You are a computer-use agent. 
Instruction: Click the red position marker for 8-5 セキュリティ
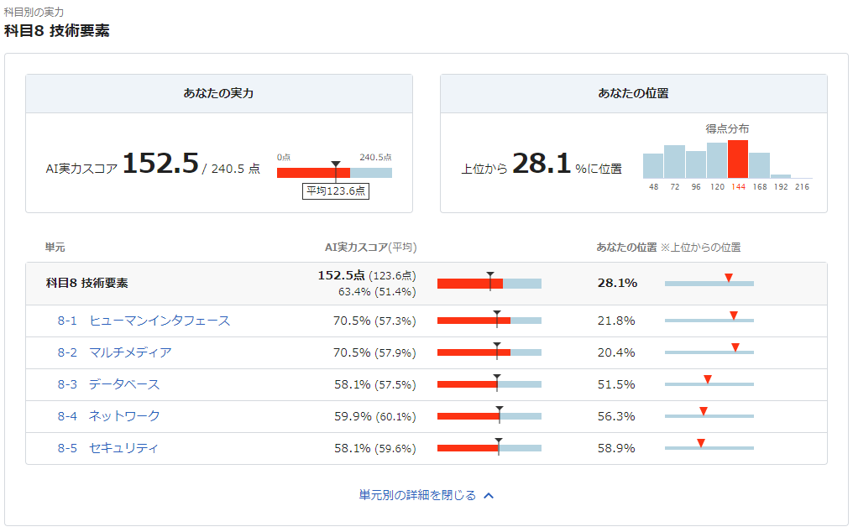(701, 443)
